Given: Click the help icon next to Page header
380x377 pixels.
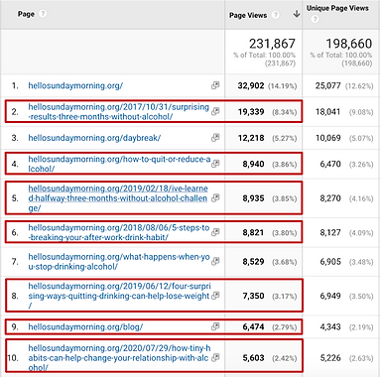Looking at the screenshot, I should (43, 14).
